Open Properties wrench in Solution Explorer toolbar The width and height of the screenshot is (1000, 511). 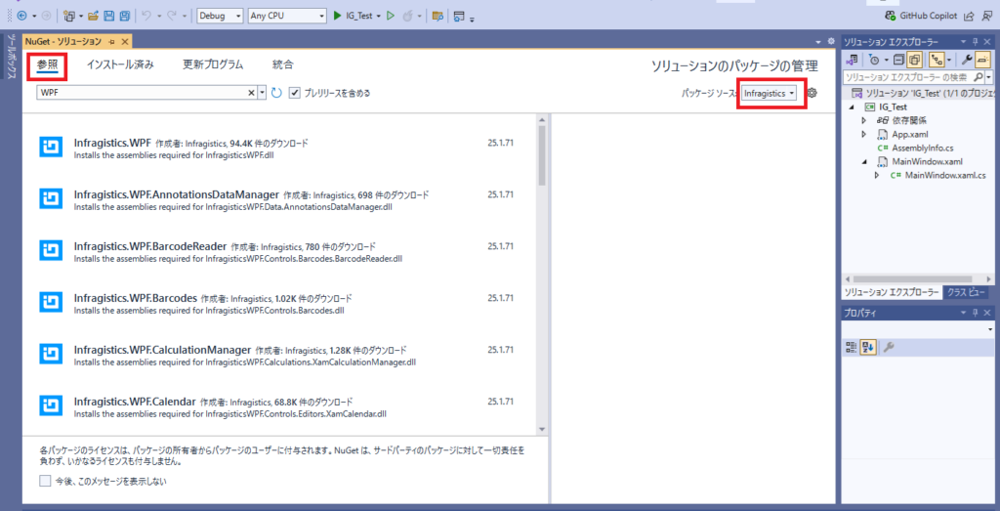(x=966, y=60)
